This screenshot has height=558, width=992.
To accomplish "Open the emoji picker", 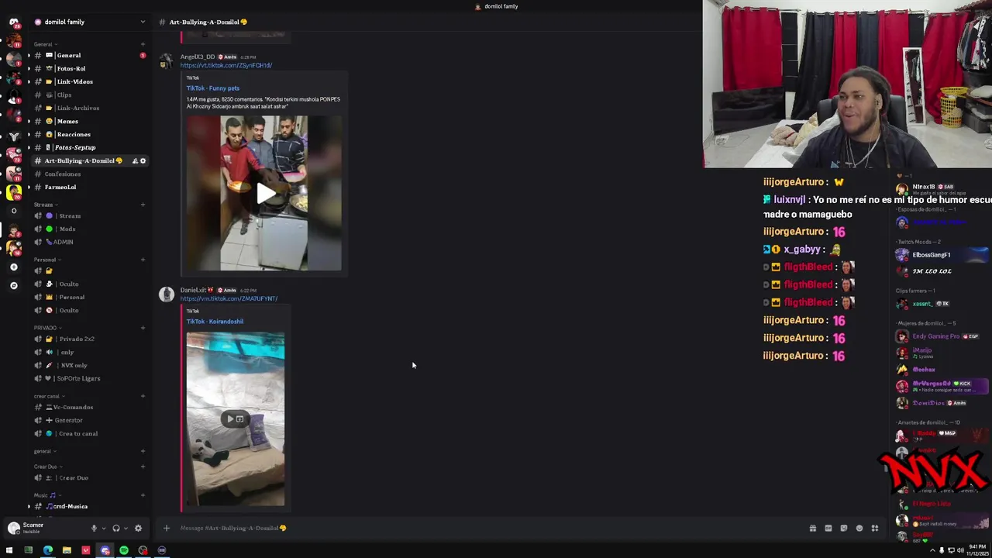I will (859, 529).
